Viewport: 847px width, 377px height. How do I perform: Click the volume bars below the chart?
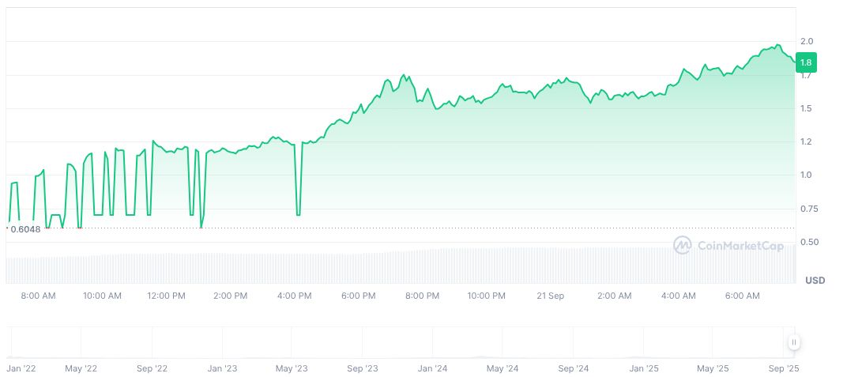click(395, 266)
